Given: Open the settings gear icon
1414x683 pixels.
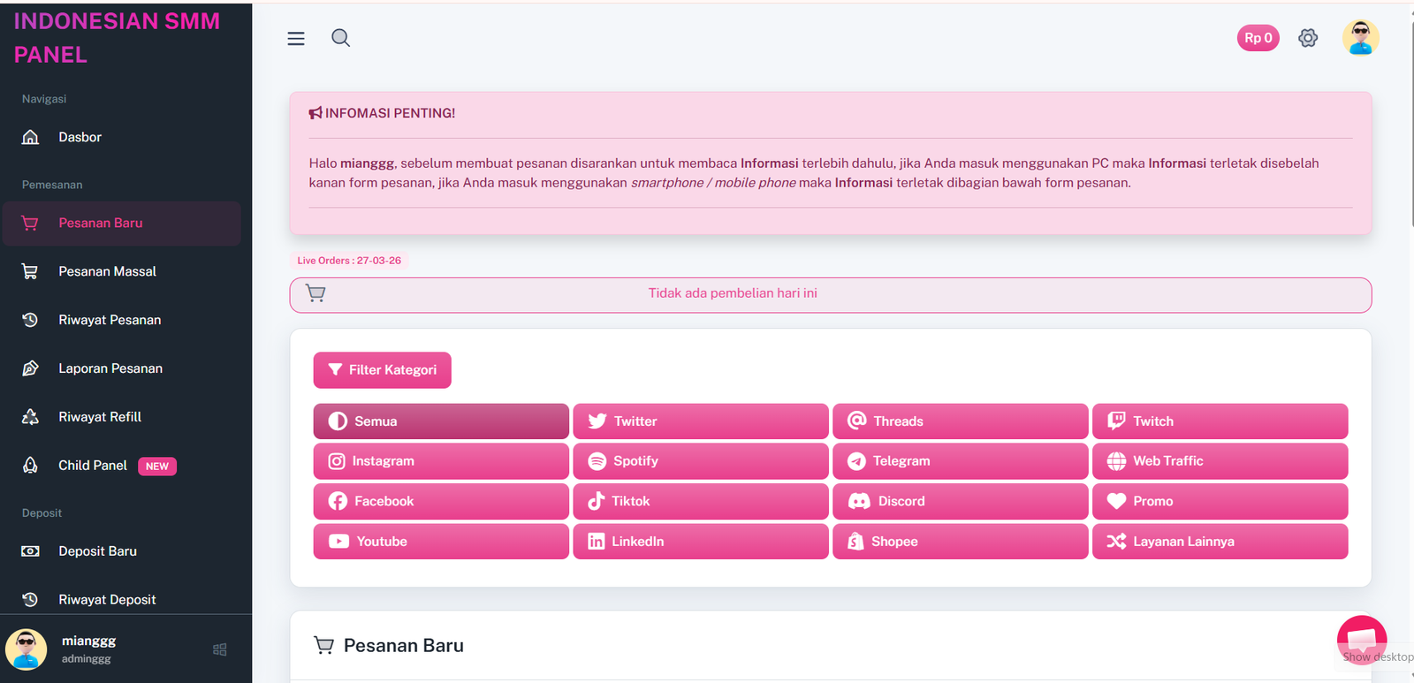Looking at the screenshot, I should (1308, 38).
